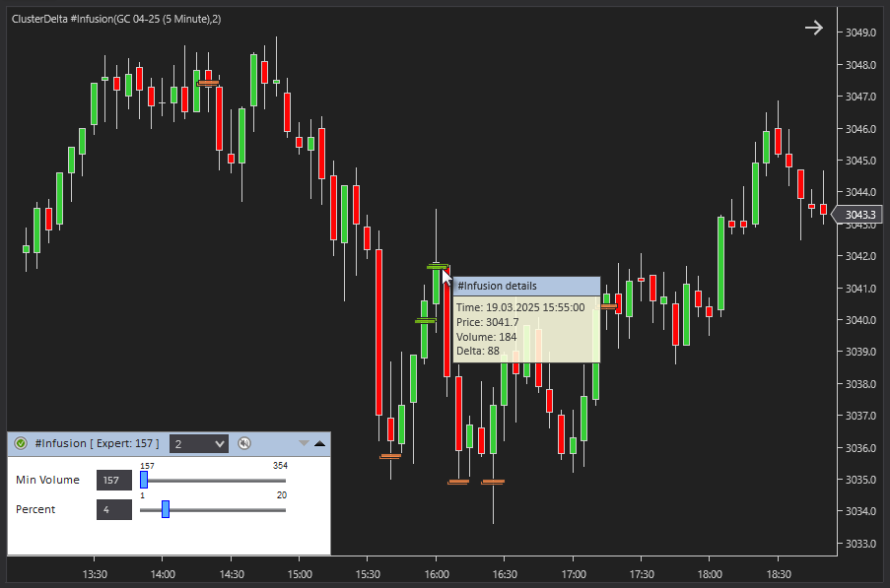Image resolution: width=890 pixels, height=588 pixels.
Task: Click the Min Volume slider handle
Action: tap(144, 480)
